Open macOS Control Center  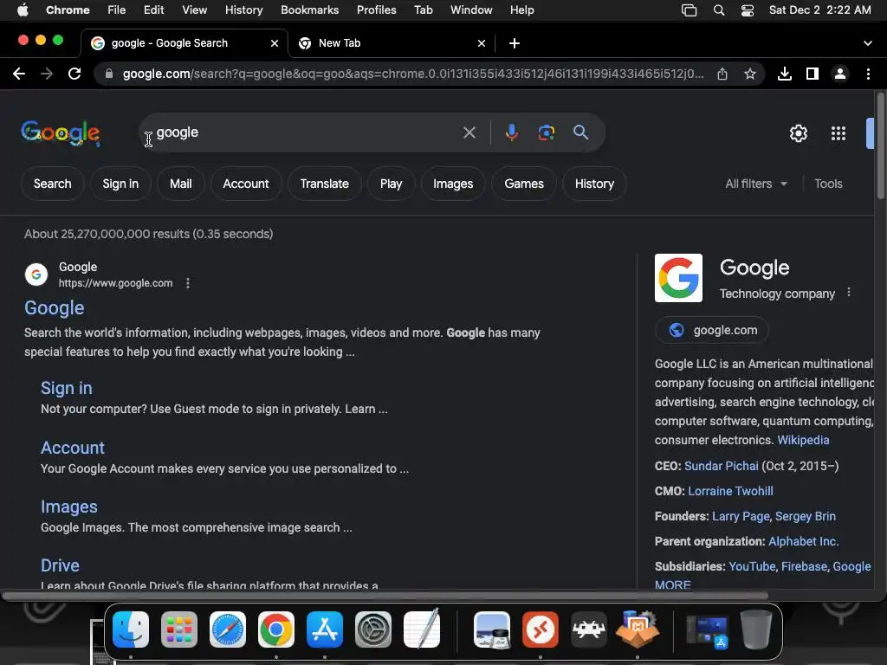(x=748, y=10)
